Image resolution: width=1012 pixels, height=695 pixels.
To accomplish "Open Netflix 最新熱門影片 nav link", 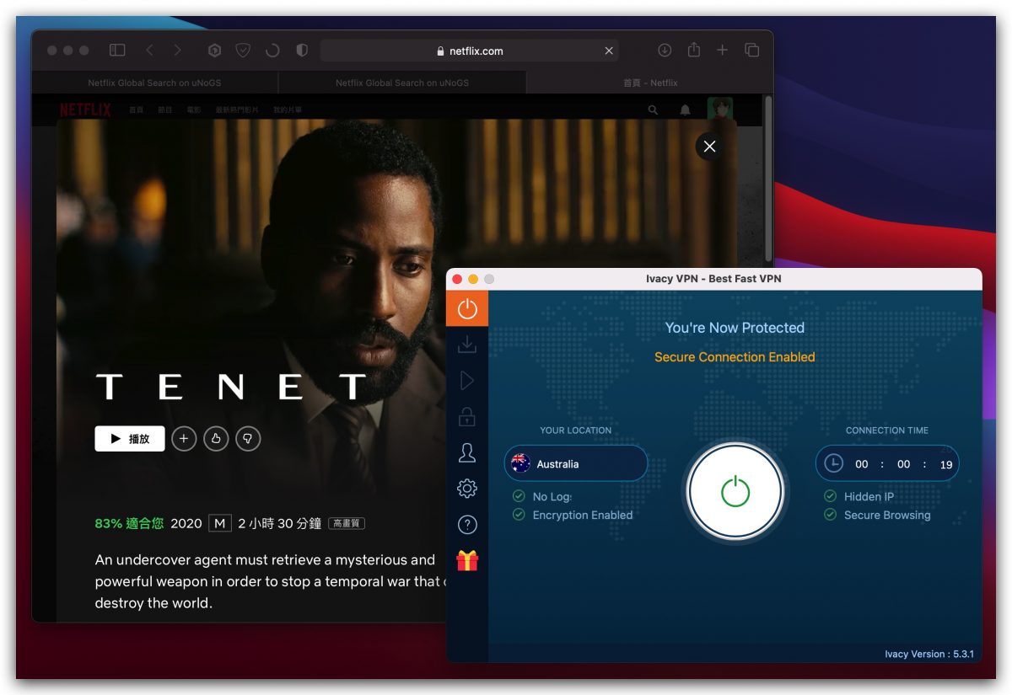I will (238, 110).
